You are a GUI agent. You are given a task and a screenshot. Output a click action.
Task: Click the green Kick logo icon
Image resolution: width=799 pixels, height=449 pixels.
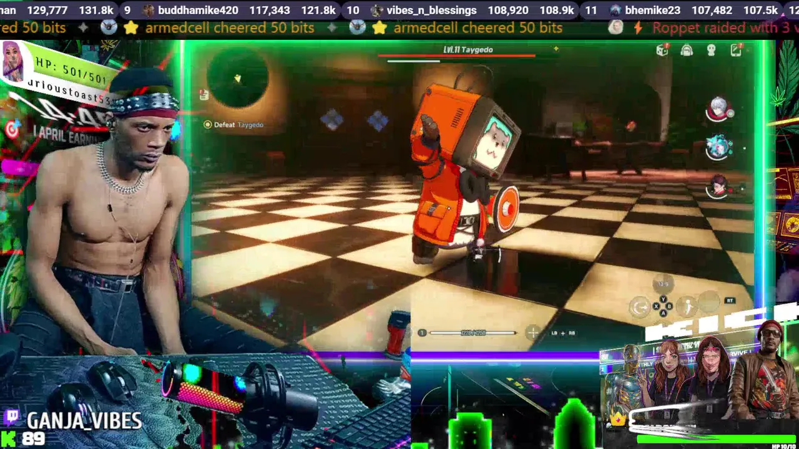coord(9,438)
